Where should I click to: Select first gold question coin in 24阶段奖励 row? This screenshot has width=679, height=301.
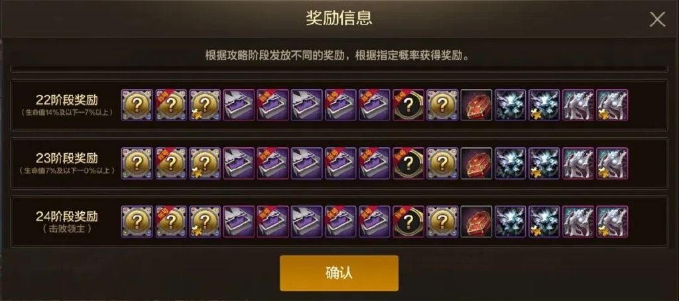[x=137, y=221]
